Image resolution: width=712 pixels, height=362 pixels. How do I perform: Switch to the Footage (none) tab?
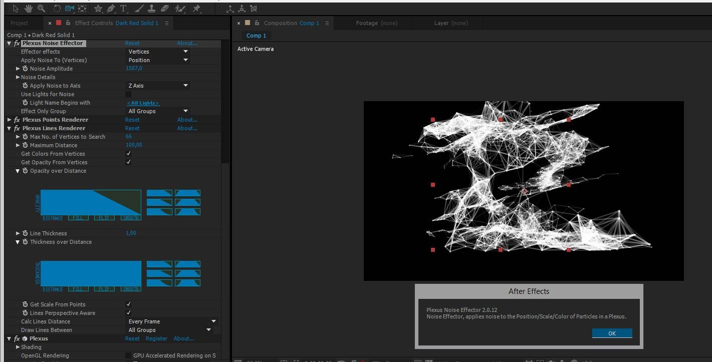click(x=376, y=23)
